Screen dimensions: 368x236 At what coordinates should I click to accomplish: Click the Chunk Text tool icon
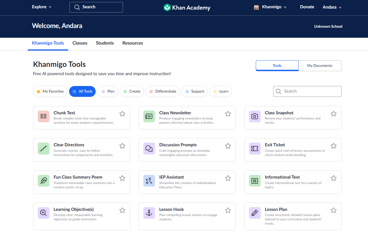[x=43, y=116]
